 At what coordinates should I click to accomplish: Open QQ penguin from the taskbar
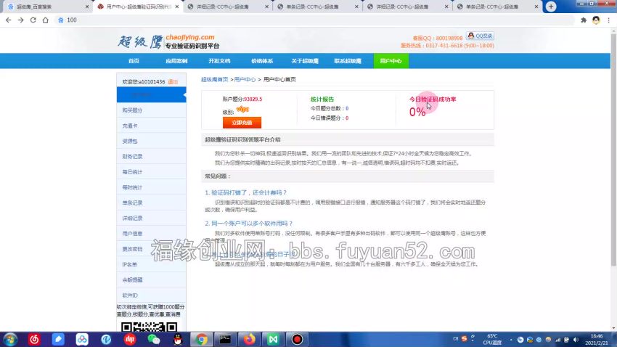(x=177, y=339)
